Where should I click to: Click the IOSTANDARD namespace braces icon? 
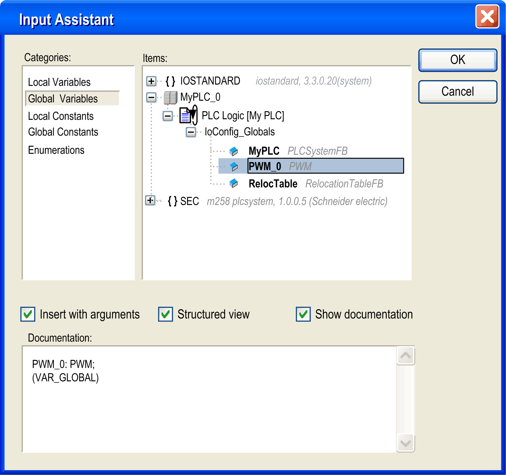pyautogui.click(x=170, y=81)
